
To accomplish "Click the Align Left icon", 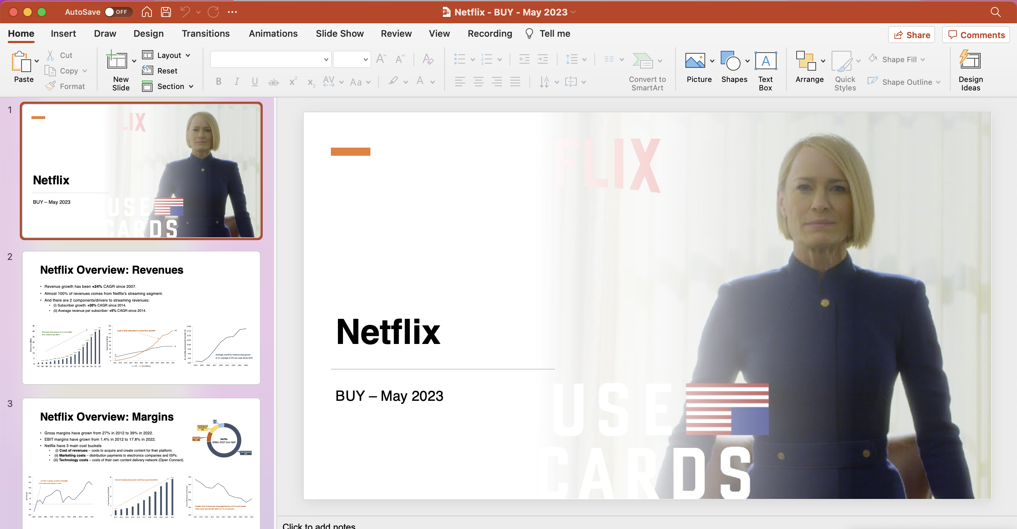I will (459, 82).
